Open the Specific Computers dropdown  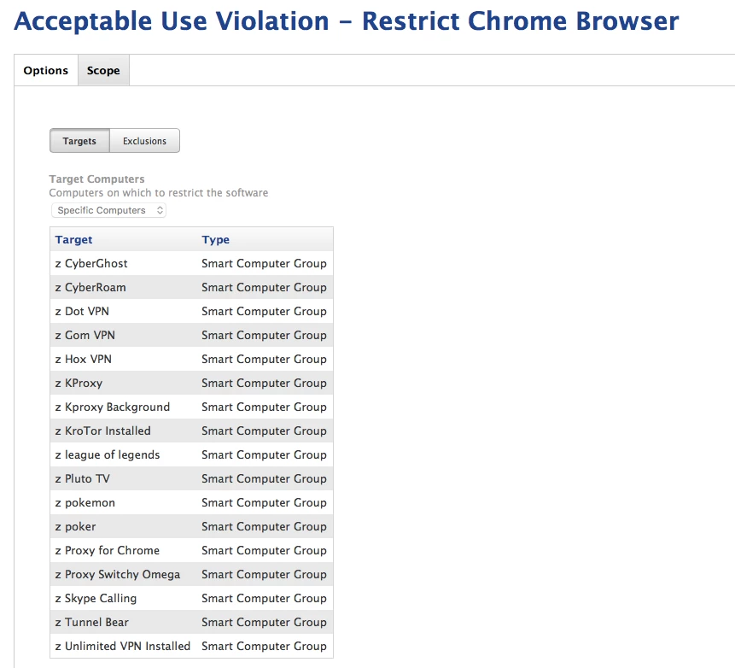[108, 210]
